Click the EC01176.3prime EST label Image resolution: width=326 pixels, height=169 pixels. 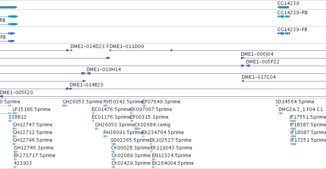[111, 117]
